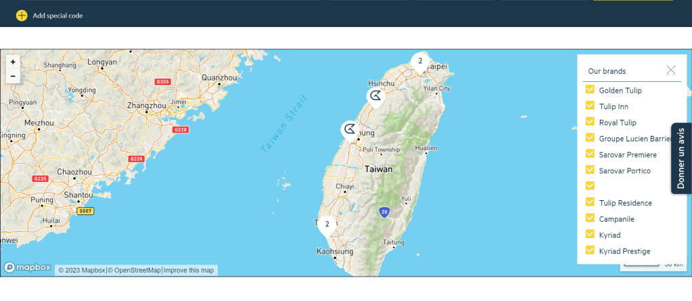
Task: Uncheck the Sarovar Premiere checkbox
Action: tap(590, 154)
